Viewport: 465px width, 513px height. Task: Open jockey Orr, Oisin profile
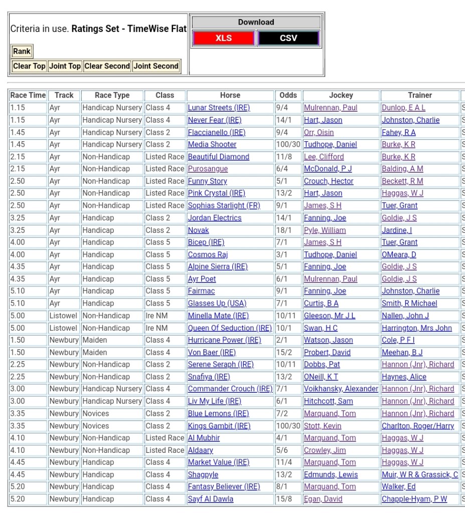319,132
